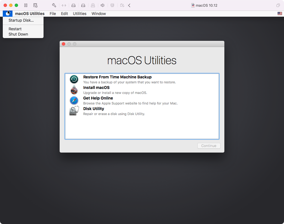Open the Utilities menu
The width and height of the screenshot is (284, 224).
pos(80,14)
